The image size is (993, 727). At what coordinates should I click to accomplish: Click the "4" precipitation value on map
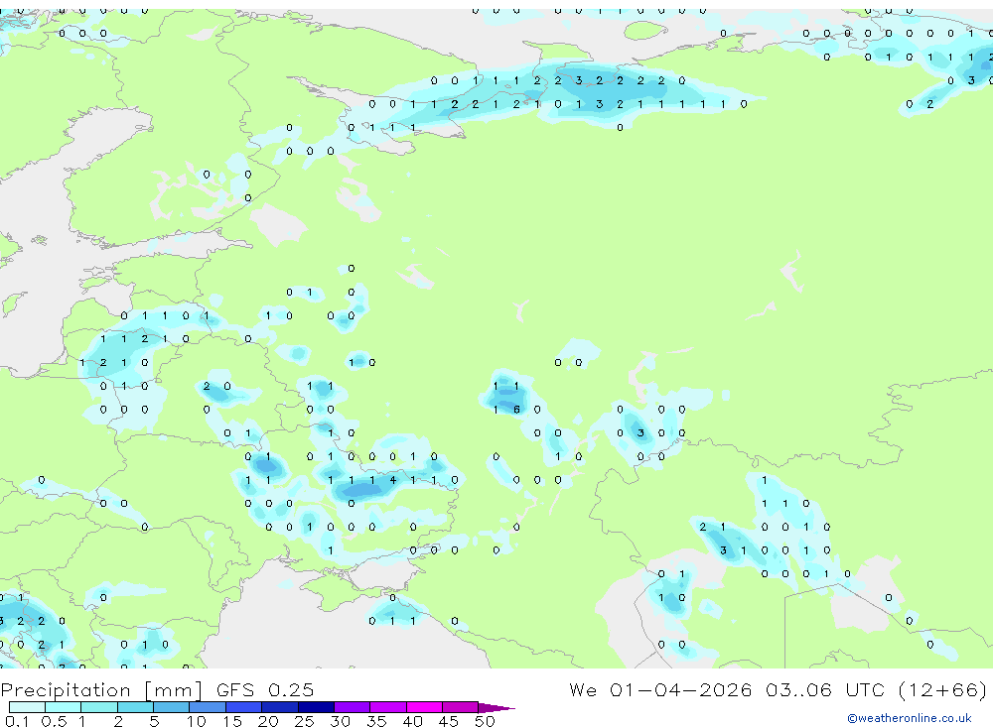[392, 480]
